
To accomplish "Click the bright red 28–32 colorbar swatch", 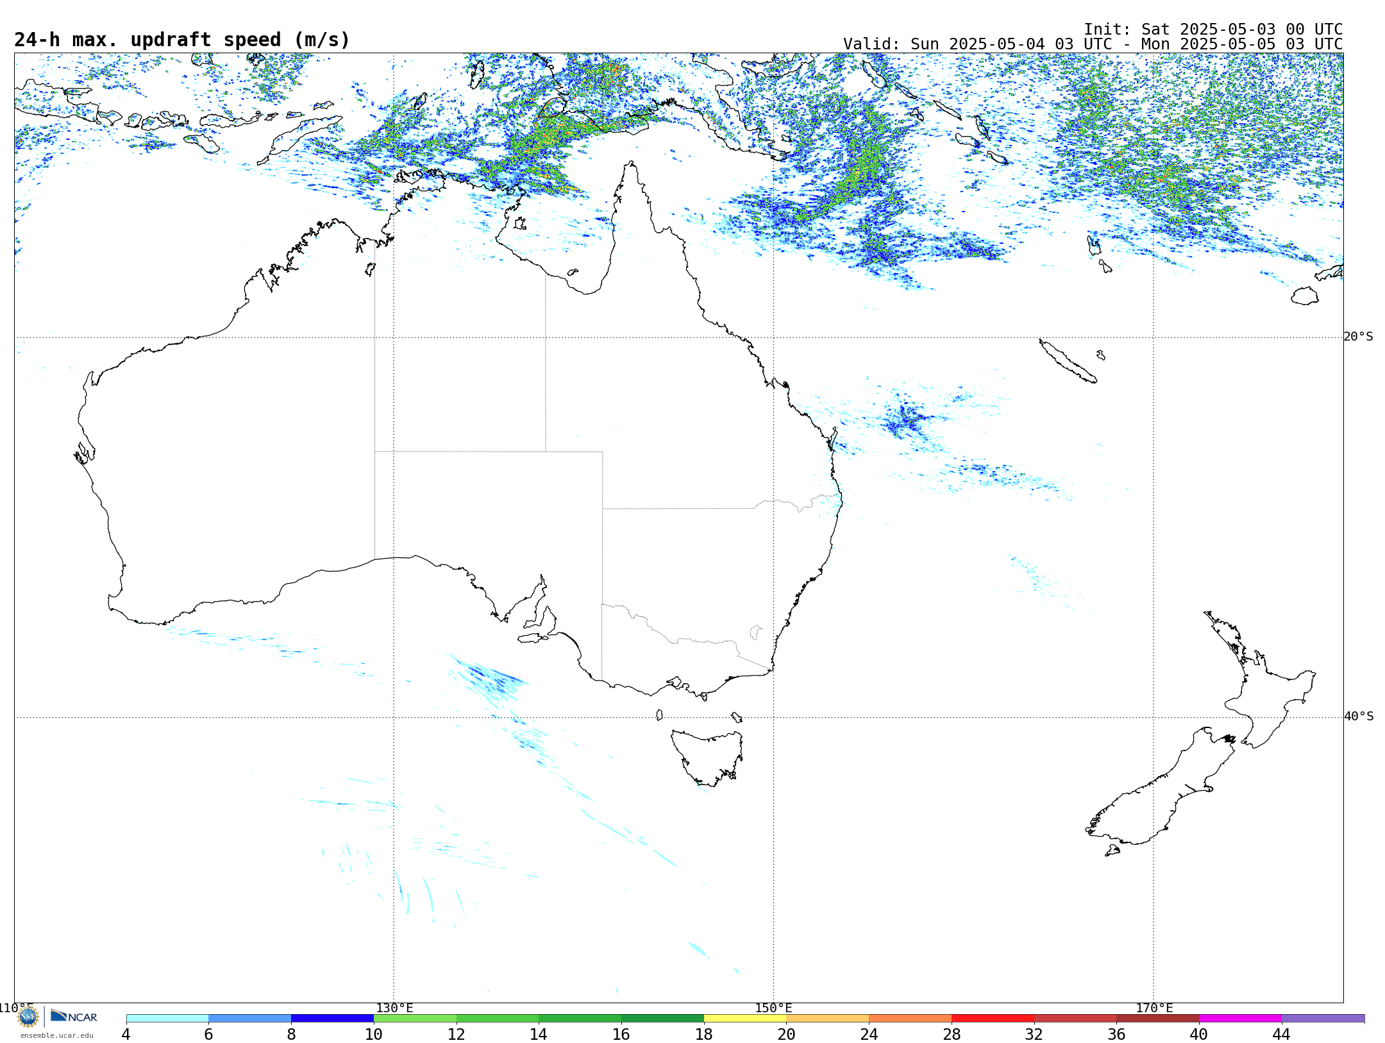I will 993,1018.
